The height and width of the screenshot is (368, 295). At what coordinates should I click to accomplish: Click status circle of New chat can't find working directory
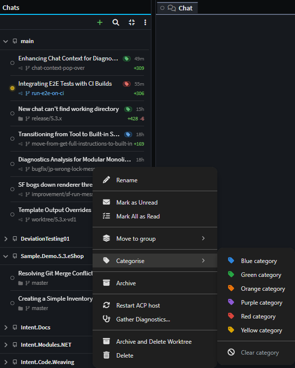(12, 113)
